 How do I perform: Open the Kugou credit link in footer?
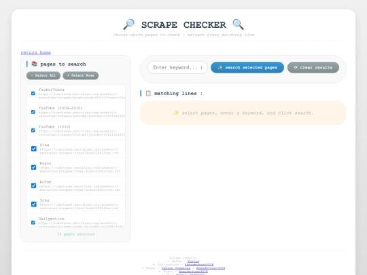point(193,272)
